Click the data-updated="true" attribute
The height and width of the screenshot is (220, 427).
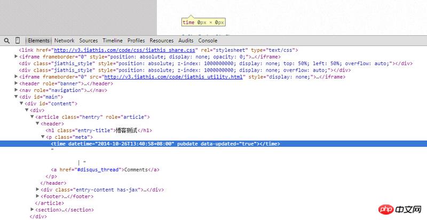pyautogui.click(x=229, y=144)
